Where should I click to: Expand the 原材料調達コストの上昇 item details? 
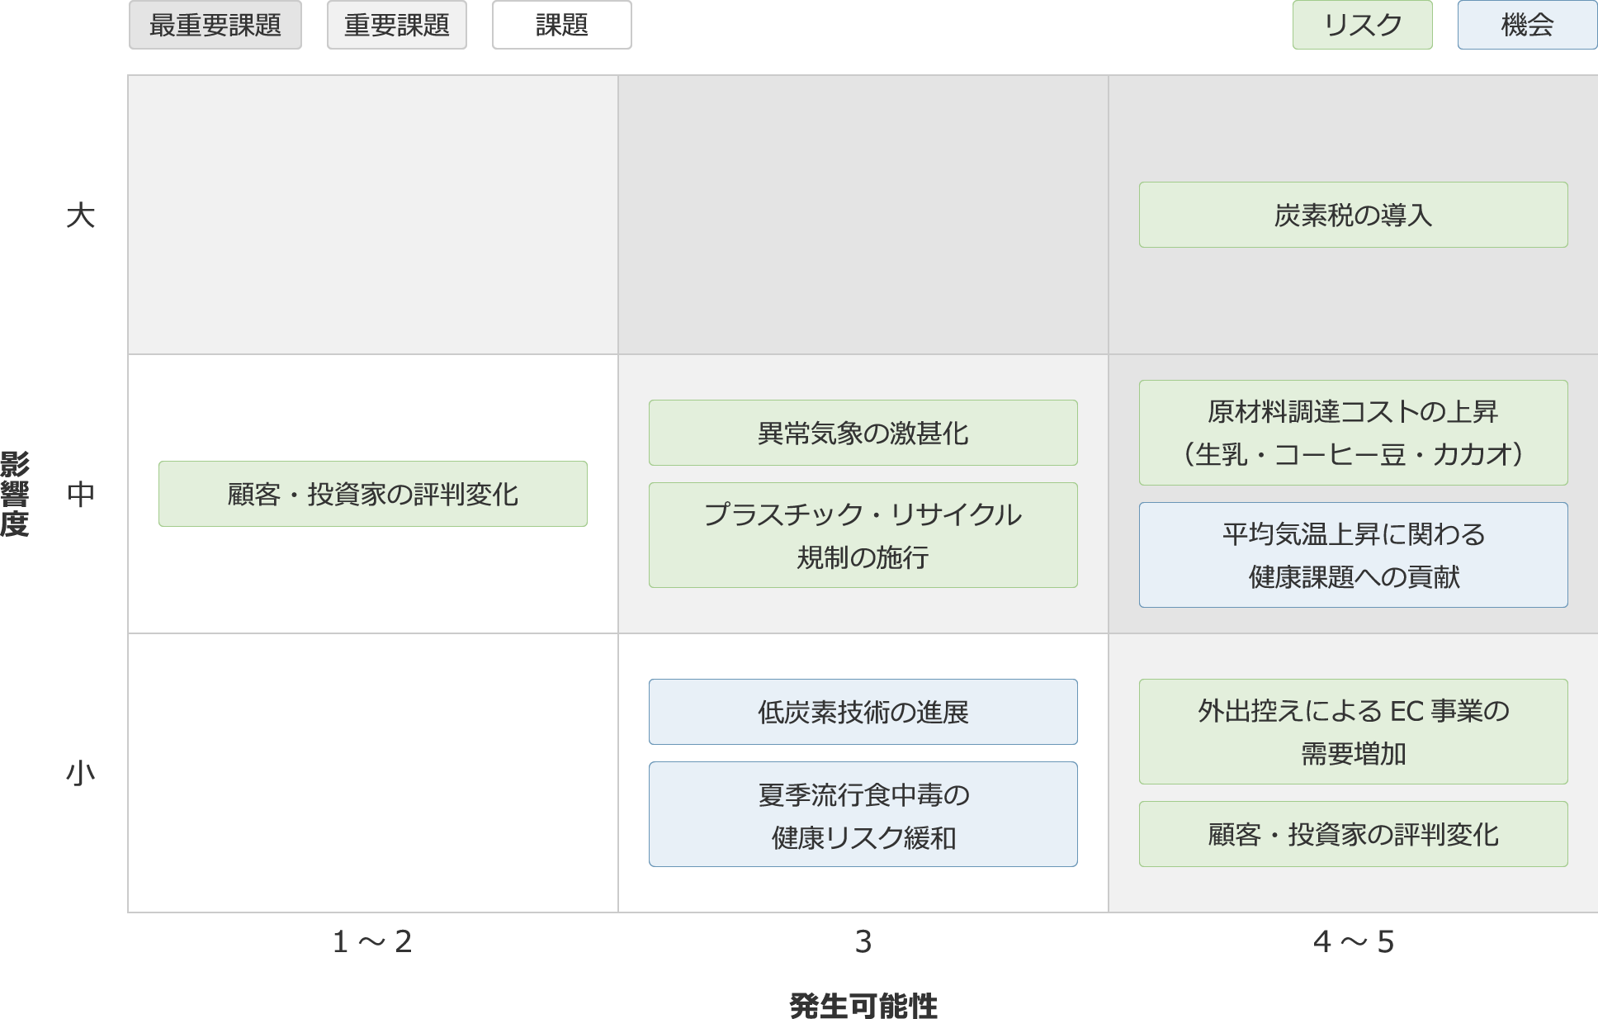[x=1353, y=433]
